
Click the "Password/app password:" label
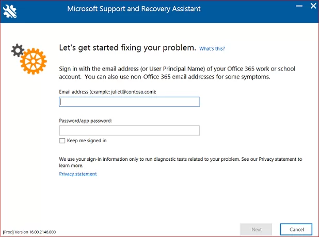click(86, 121)
